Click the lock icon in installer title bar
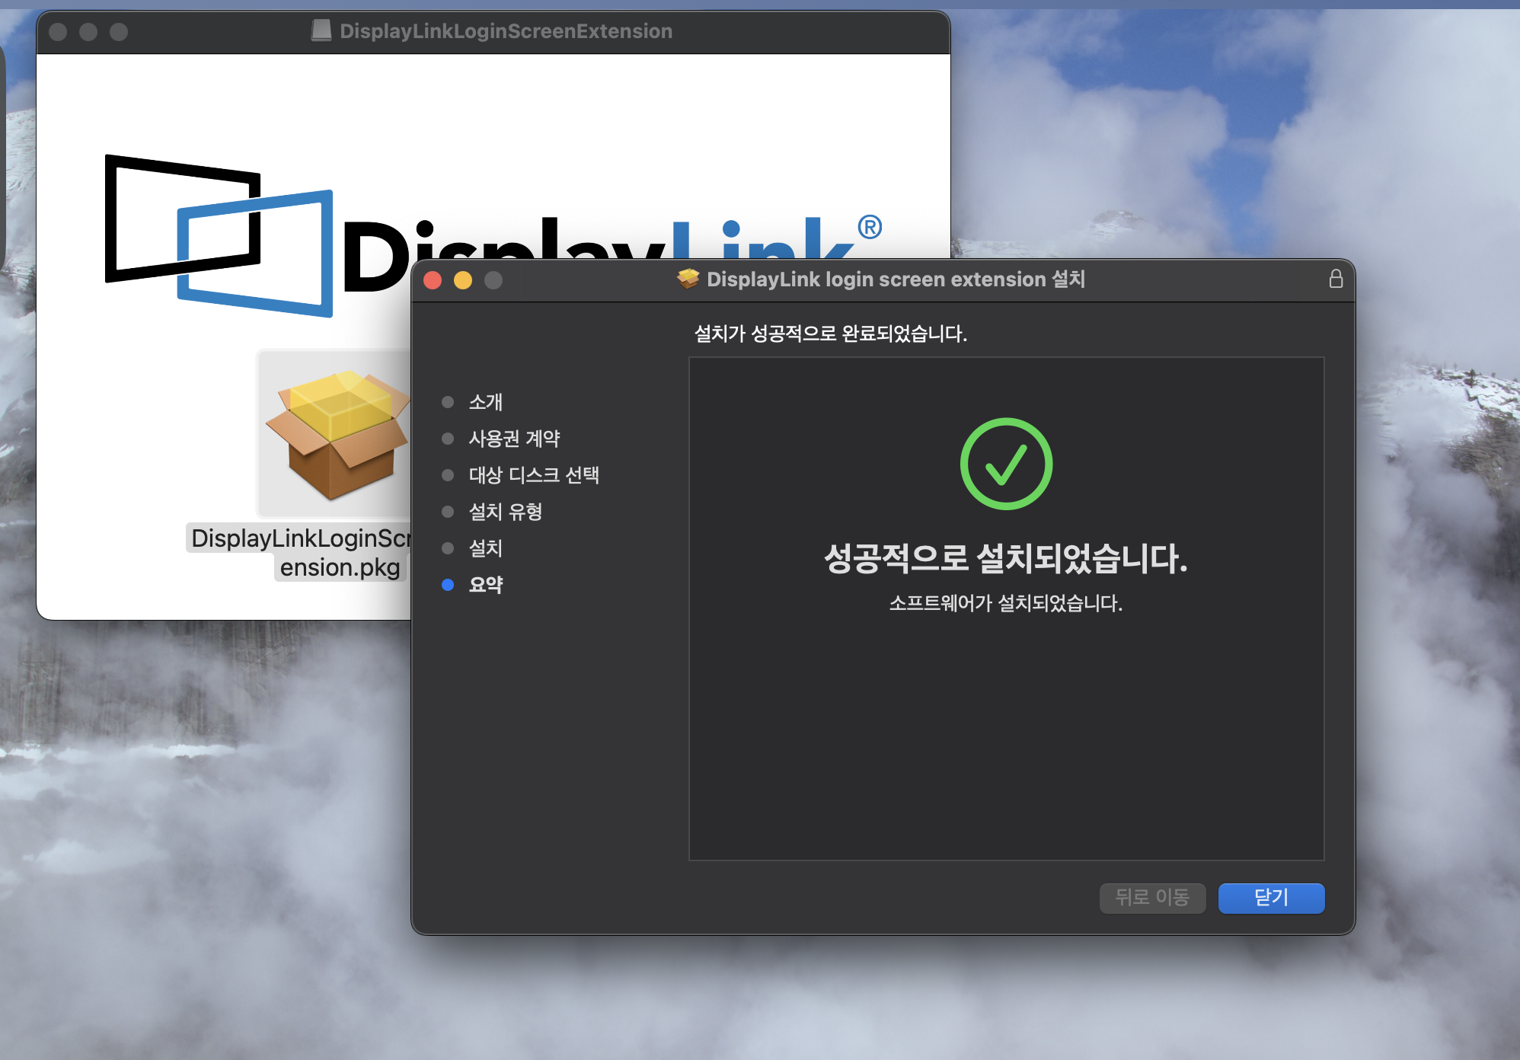The image size is (1520, 1060). (1336, 279)
